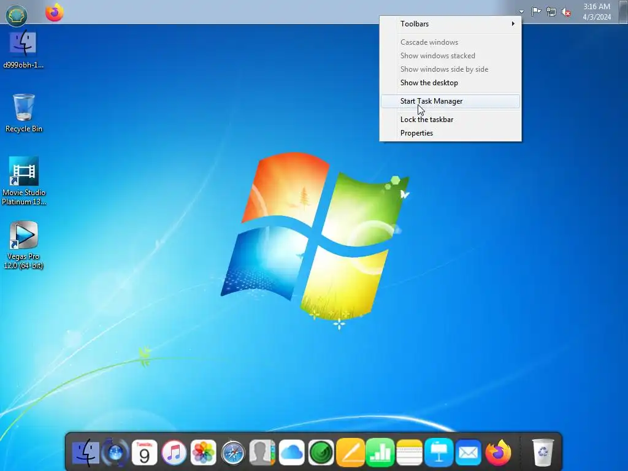This screenshot has width=628, height=471.
Task: Open the Photos dock icon
Action: coord(204,453)
